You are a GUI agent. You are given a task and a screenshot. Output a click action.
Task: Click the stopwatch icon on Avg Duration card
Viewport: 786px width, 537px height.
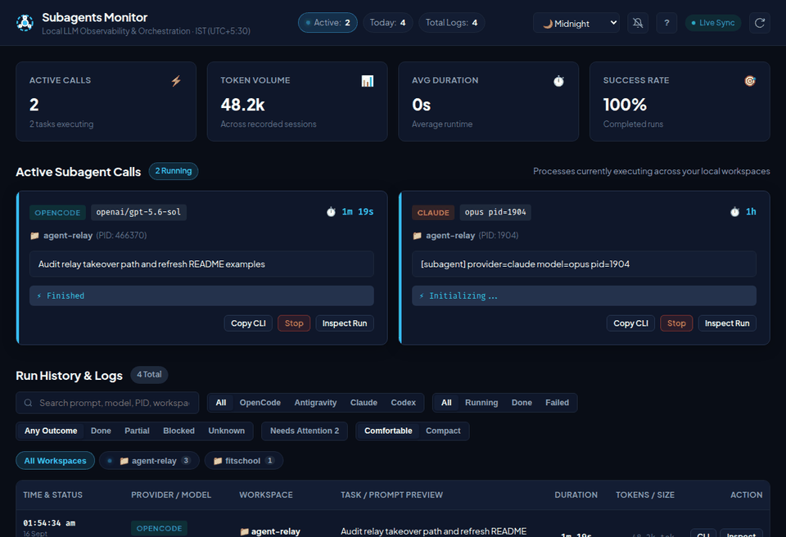click(x=558, y=81)
